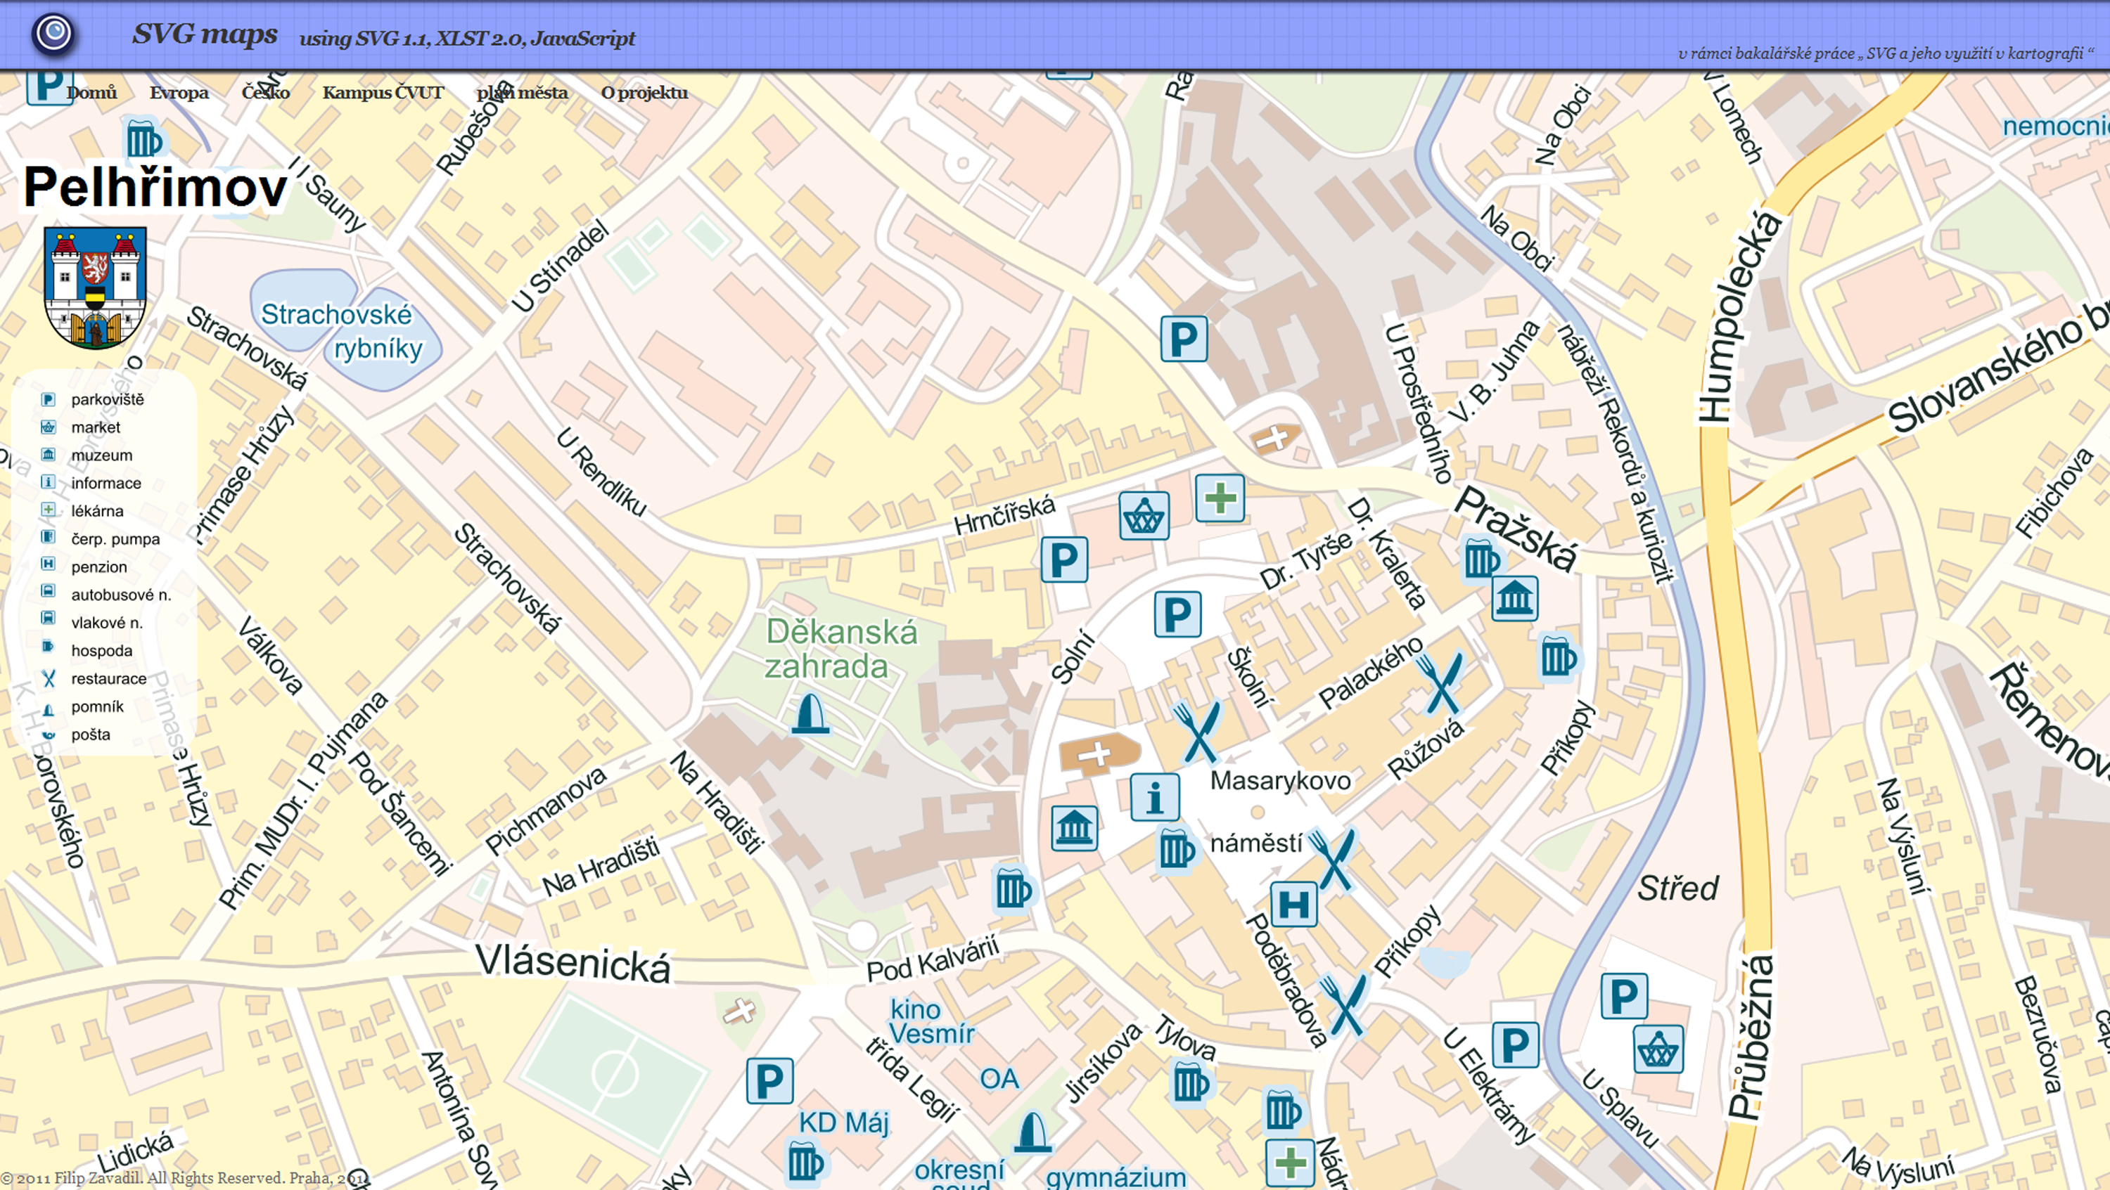Click the pomník legend entry
Viewport: 2110px width, 1190px height.
83,706
